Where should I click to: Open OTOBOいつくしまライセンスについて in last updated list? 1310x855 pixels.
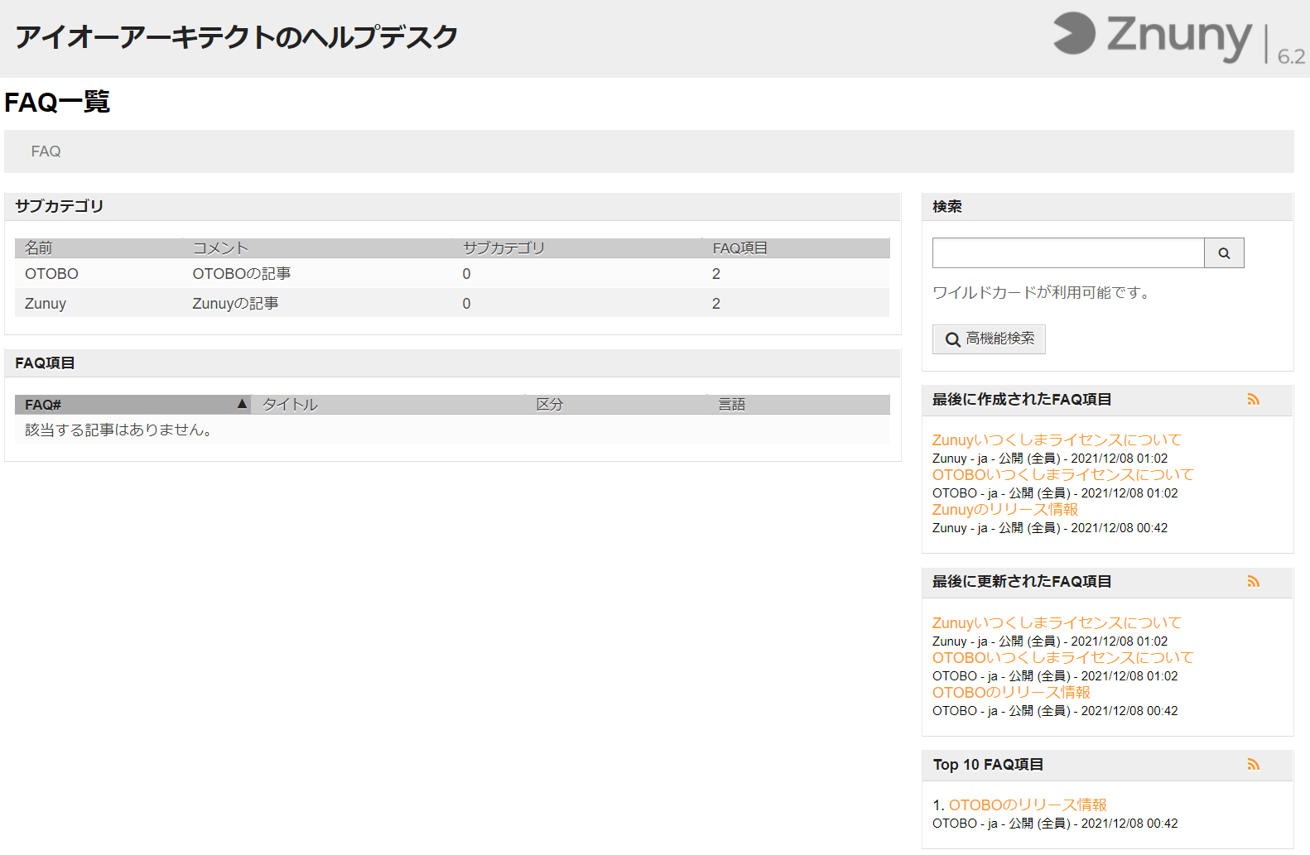tap(1063, 658)
